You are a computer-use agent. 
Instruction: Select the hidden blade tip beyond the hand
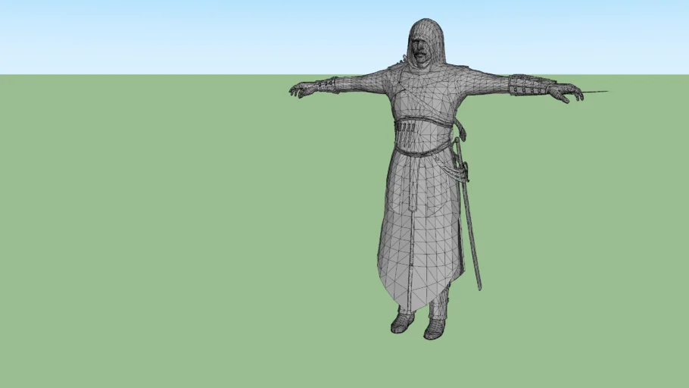coord(597,92)
